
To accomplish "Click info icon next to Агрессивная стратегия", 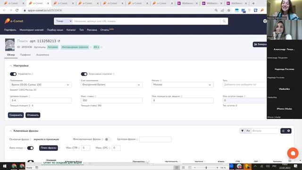I will pos(114,74).
